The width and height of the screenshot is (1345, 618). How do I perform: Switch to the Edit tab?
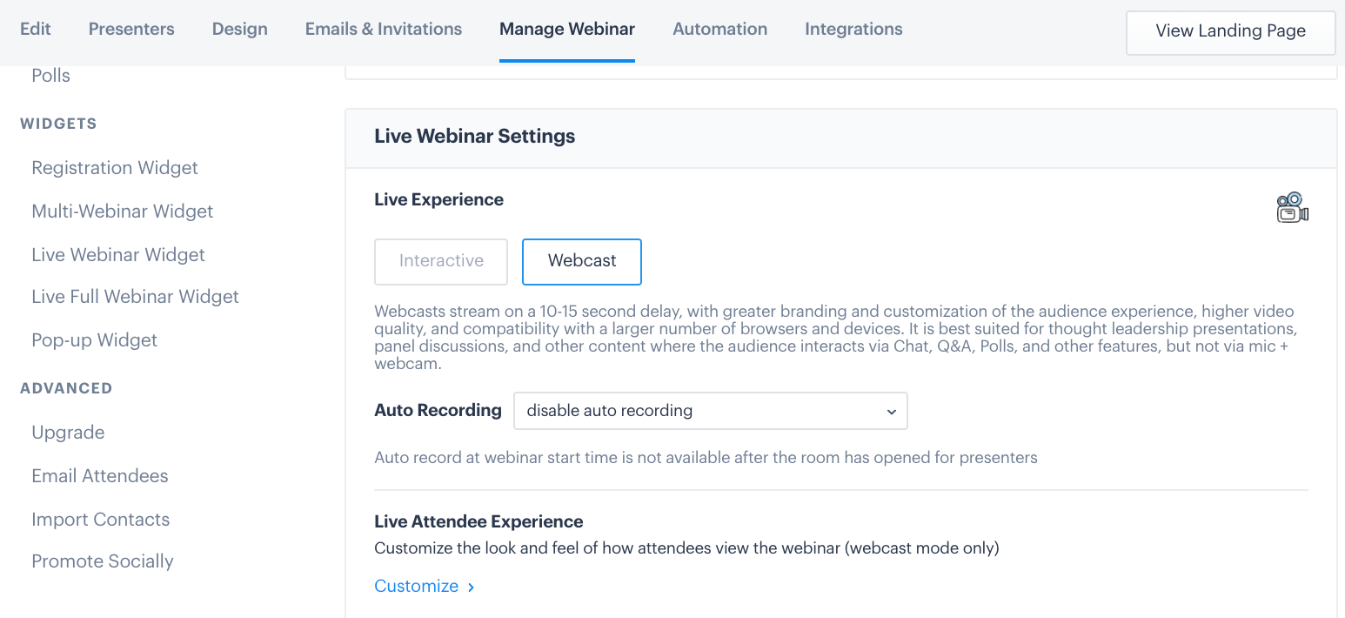(x=36, y=29)
